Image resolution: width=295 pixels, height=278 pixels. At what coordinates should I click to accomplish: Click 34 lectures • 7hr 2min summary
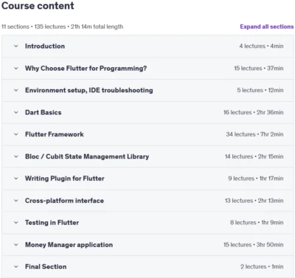(x=254, y=134)
